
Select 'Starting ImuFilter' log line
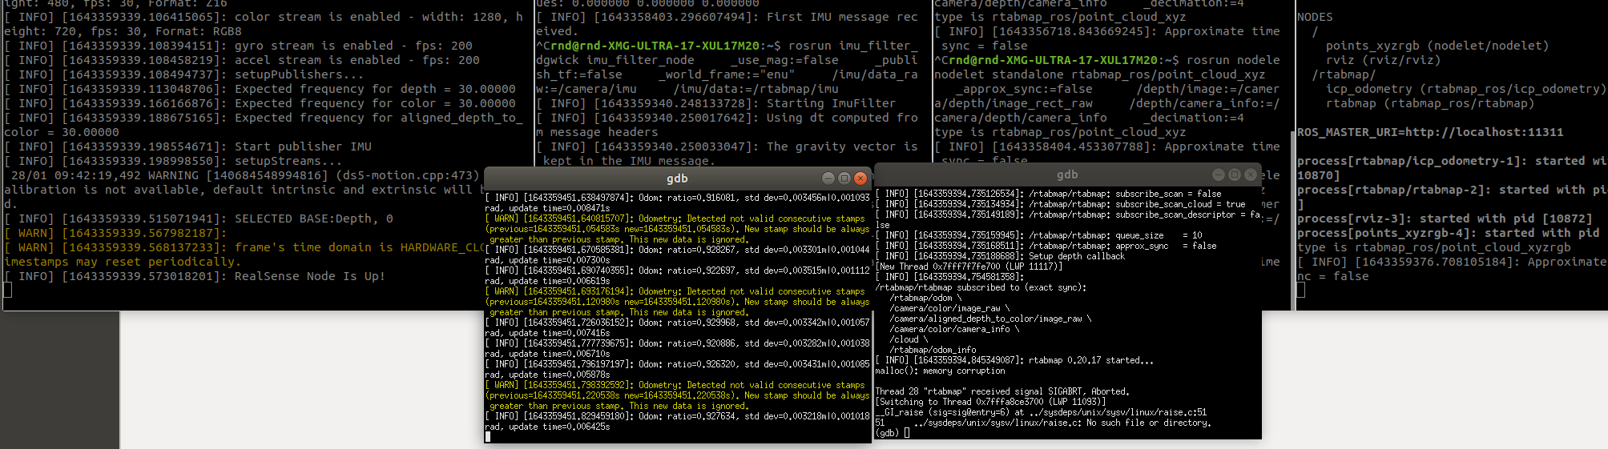point(716,103)
